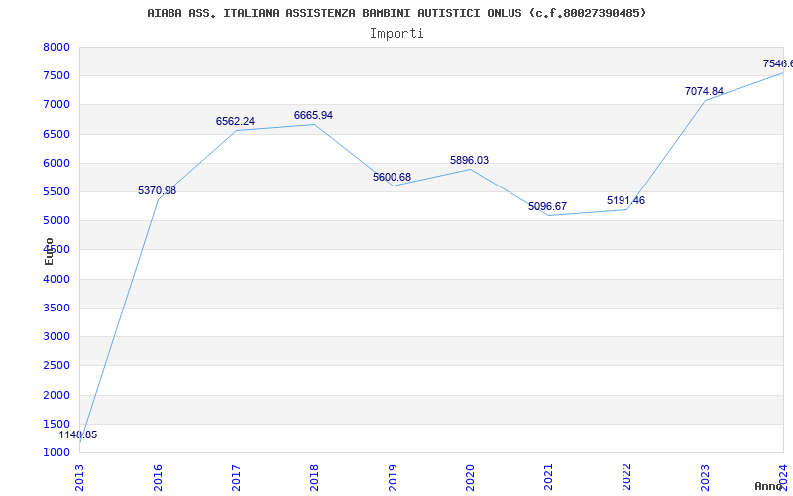
Task: Click the 5370.98 data label
Action: coord(158,190)
